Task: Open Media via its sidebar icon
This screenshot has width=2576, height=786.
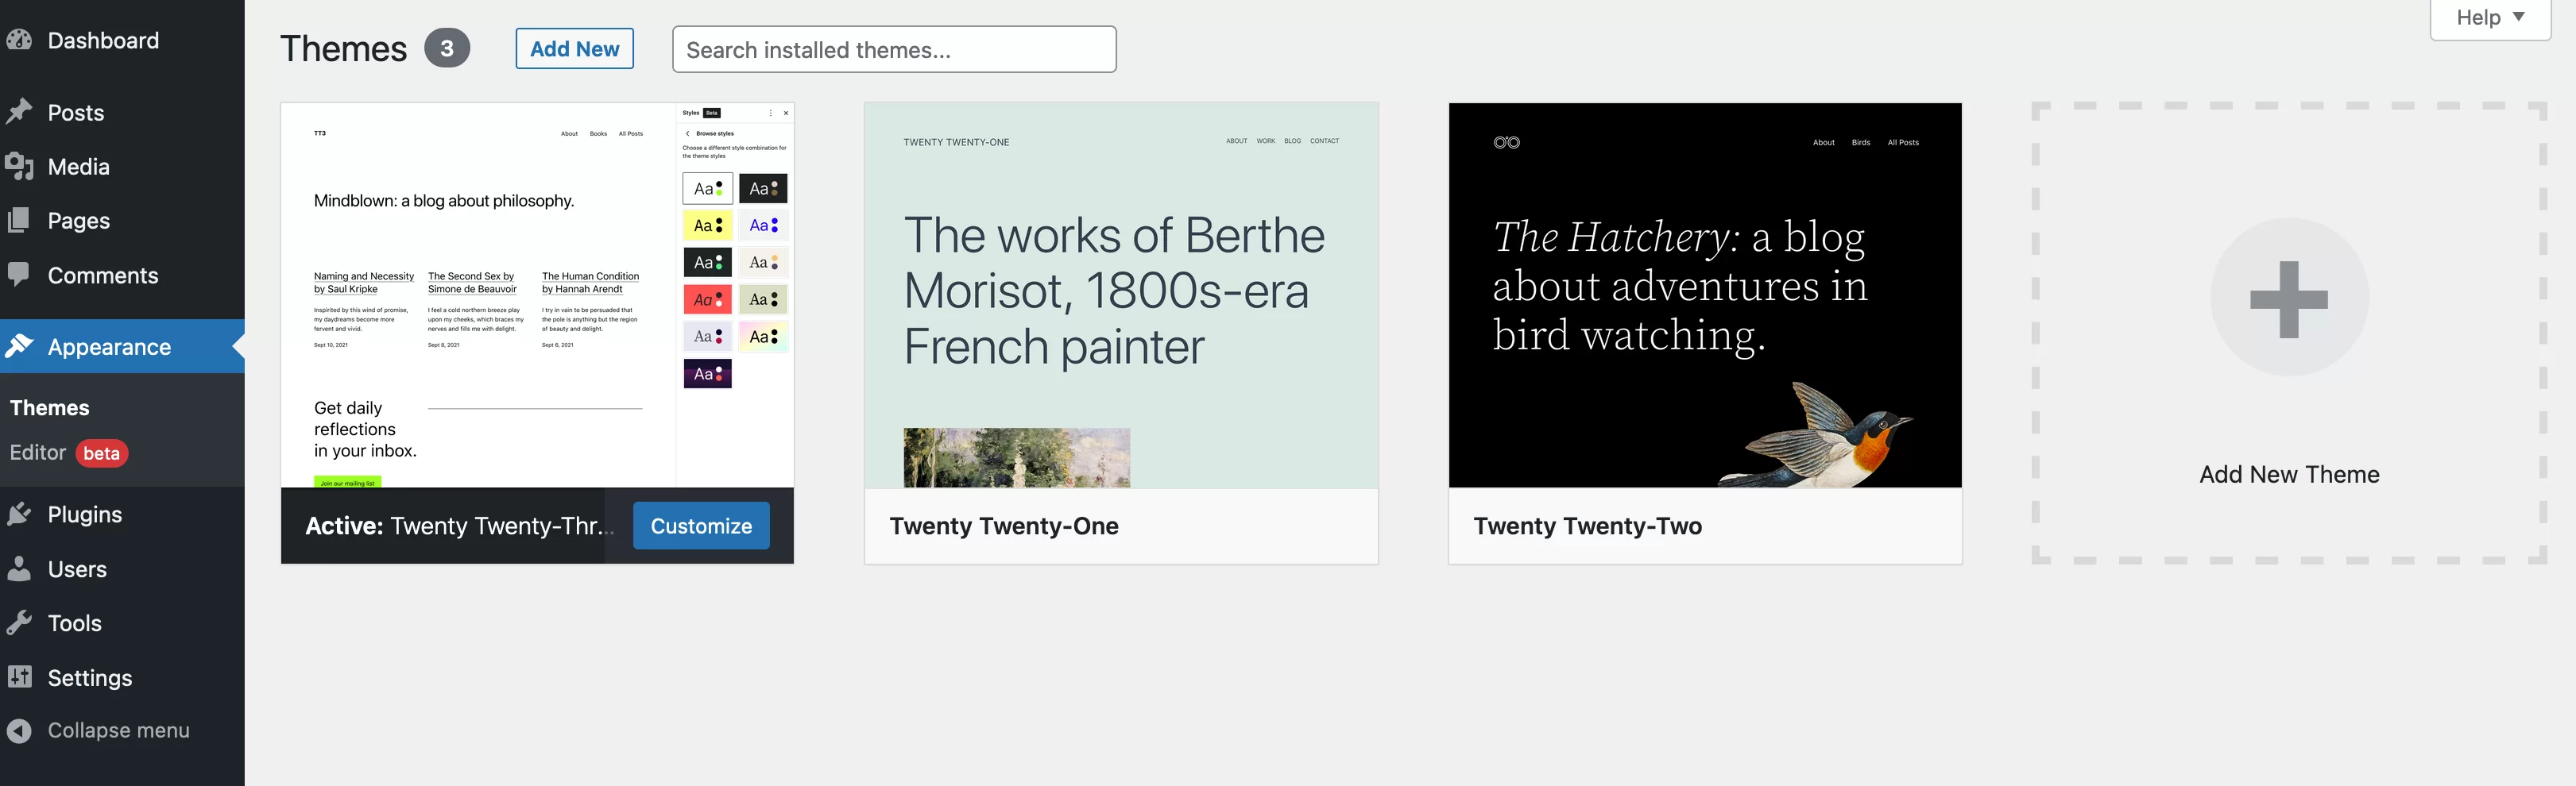Action: click(19, 166)
